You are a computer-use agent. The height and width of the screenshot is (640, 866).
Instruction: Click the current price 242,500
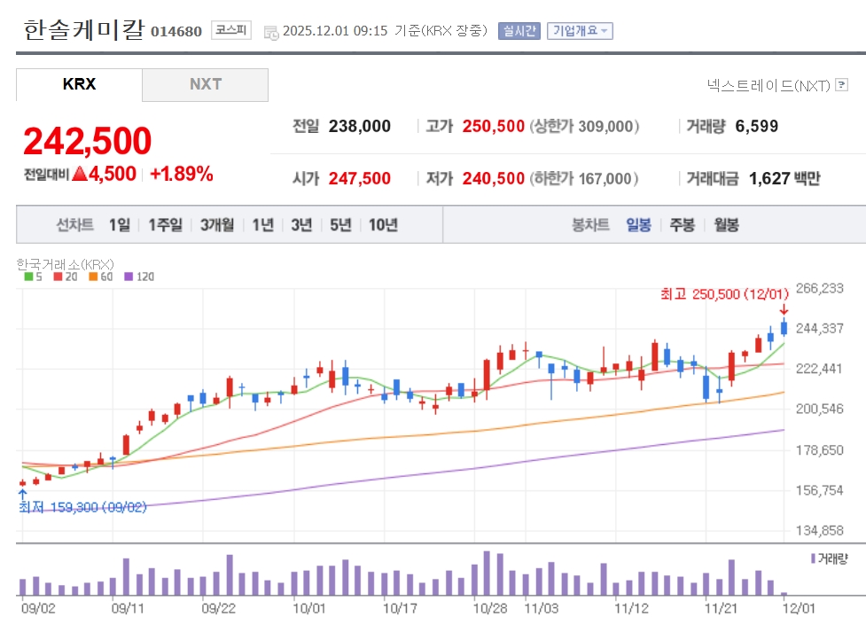point(87,141)
